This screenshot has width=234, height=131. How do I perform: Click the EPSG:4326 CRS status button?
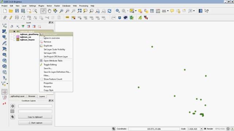coord(220,129)
